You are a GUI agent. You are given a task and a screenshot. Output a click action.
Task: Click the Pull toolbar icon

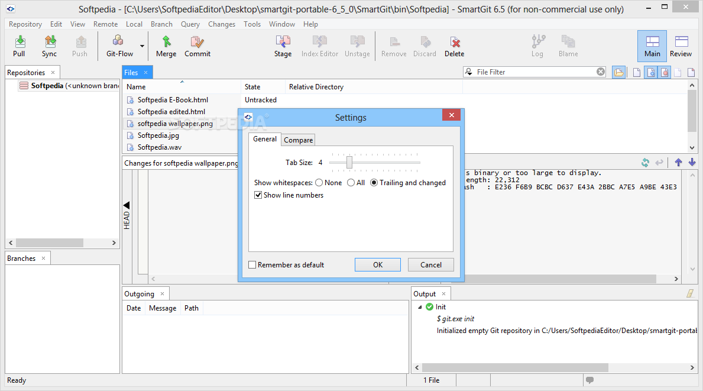pyautogui.click(x=19, y=47)
